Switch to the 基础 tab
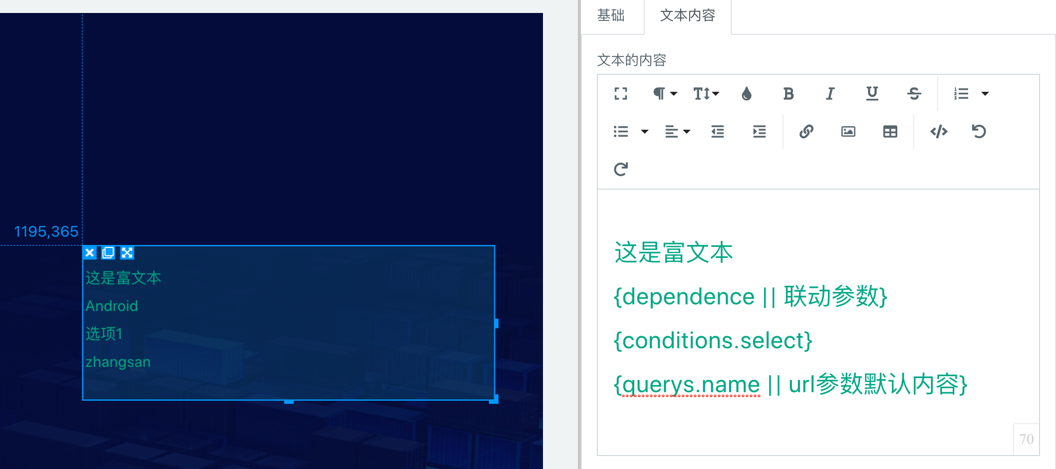 pyautogui.click(x=611, y=15)
